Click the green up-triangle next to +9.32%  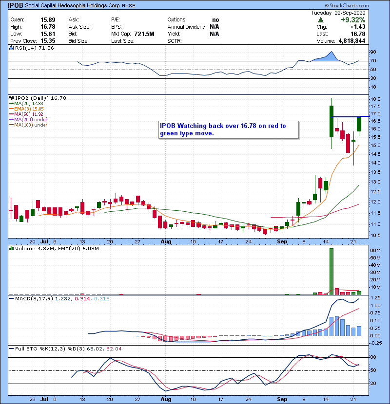tap(321, 20)
